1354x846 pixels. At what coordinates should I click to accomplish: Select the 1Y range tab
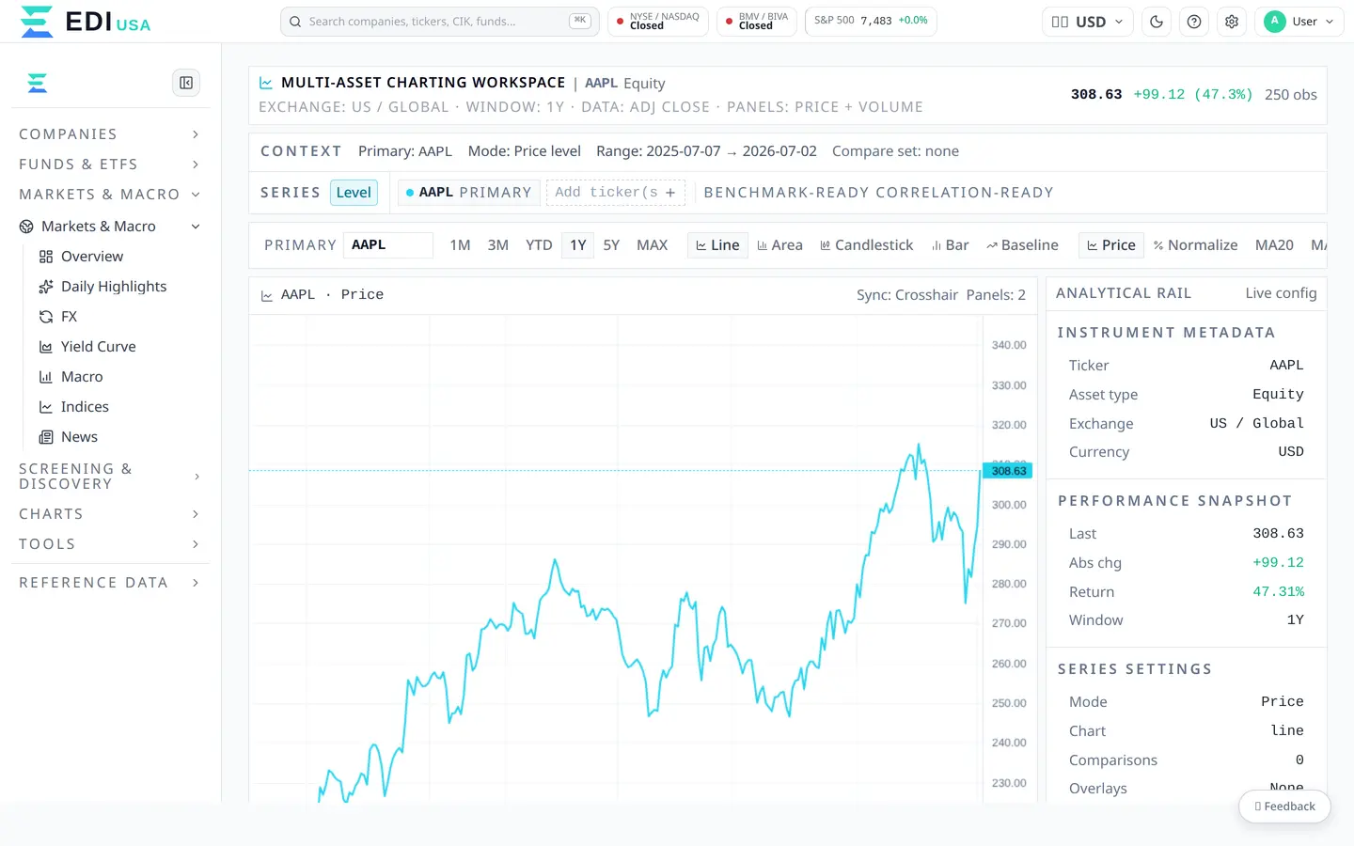pos(577,245)
